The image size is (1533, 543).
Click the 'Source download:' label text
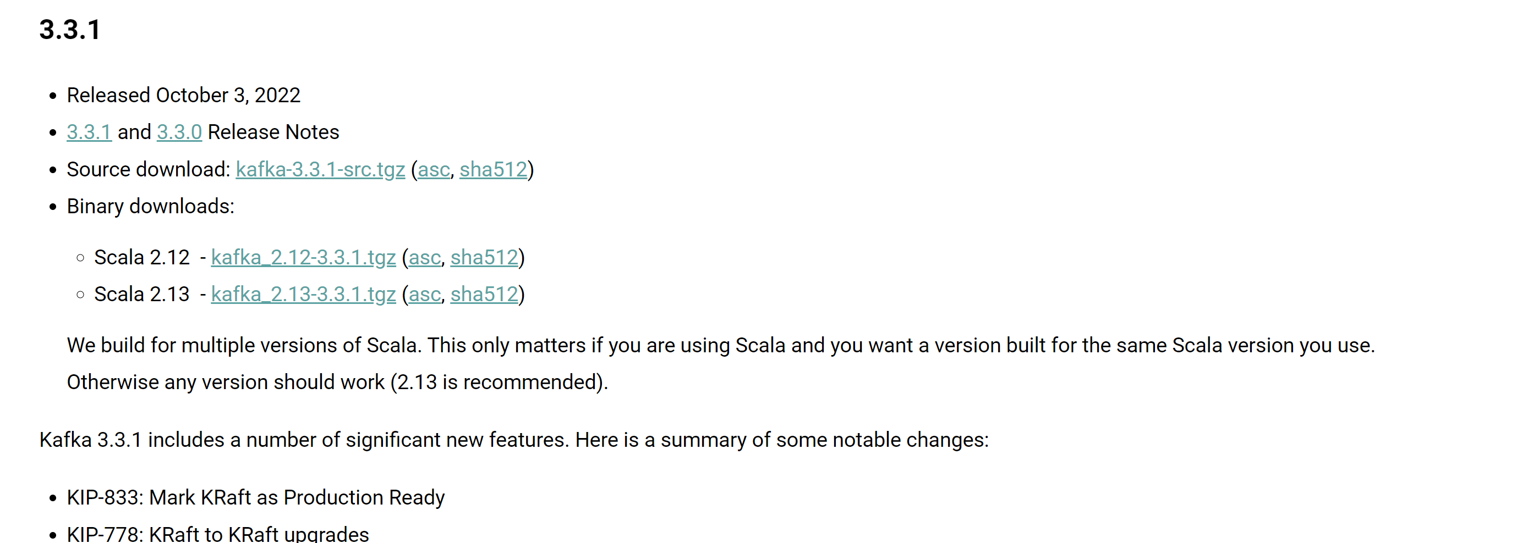[148, 169]
